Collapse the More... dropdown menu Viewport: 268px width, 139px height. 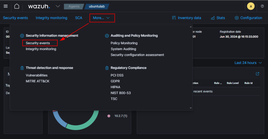[102, 18]
